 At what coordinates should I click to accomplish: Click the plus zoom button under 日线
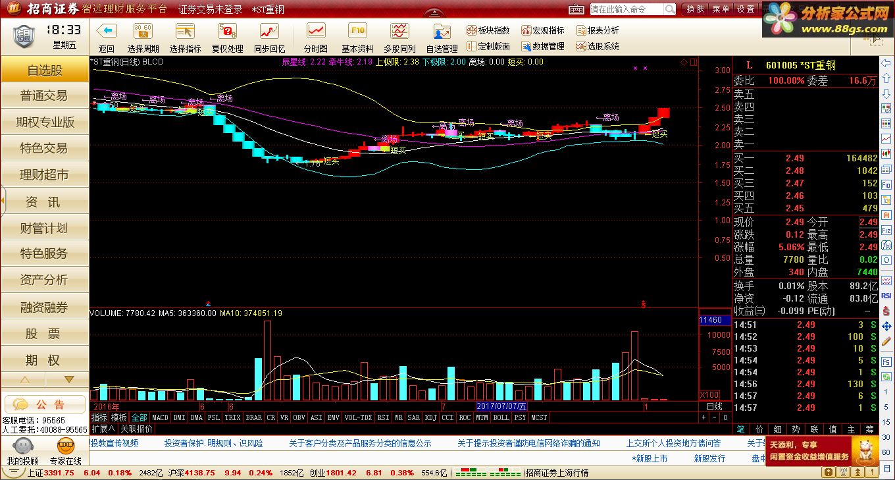click(703, 417)
